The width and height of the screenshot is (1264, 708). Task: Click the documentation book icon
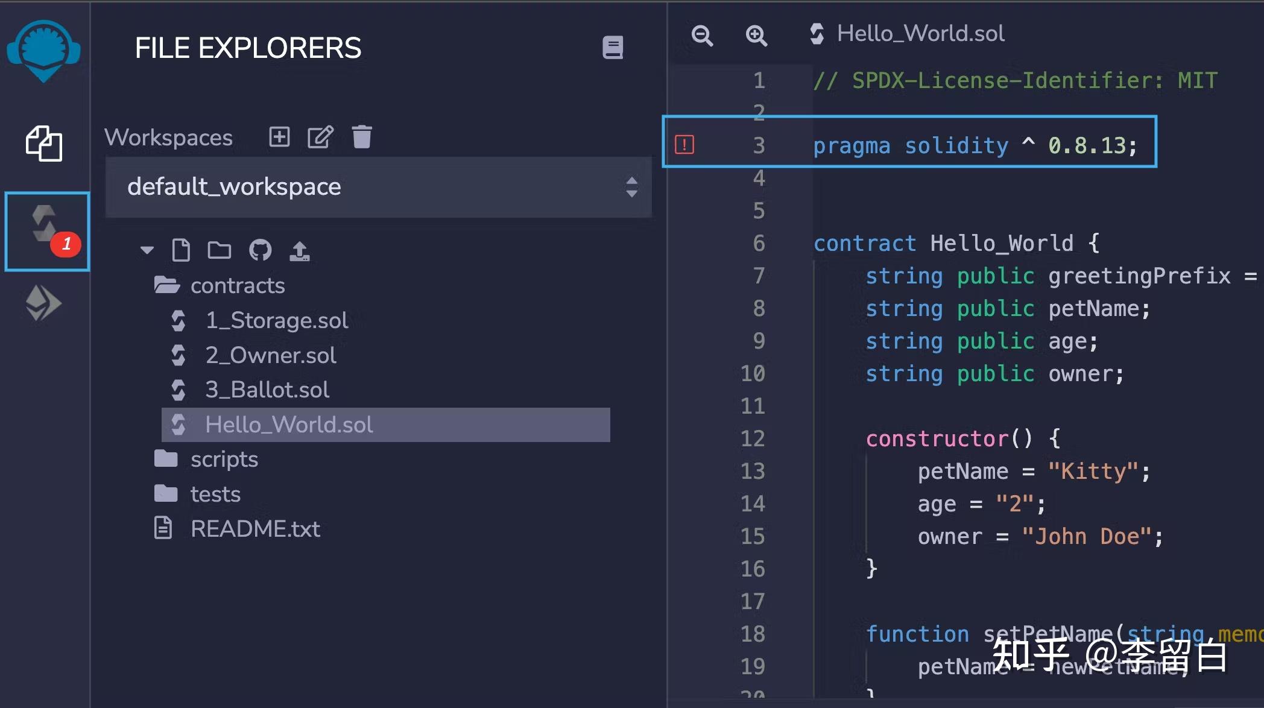[613, 48]
